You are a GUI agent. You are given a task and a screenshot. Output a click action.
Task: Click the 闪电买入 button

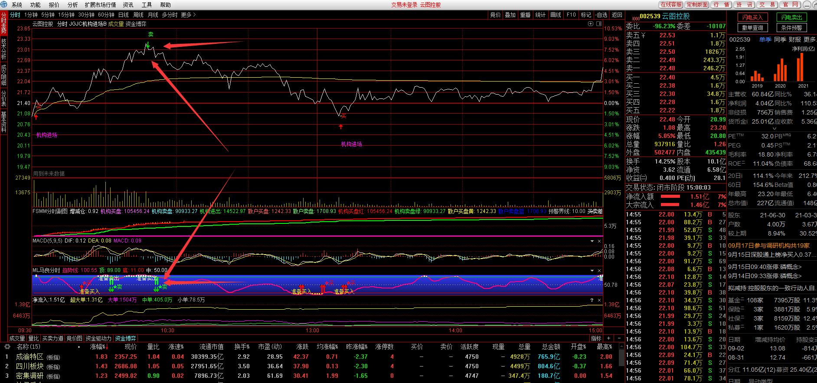(752, 17)
